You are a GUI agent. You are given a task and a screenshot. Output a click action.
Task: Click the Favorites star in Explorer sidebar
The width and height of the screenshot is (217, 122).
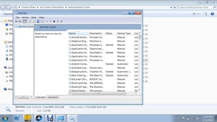(5, 20)
